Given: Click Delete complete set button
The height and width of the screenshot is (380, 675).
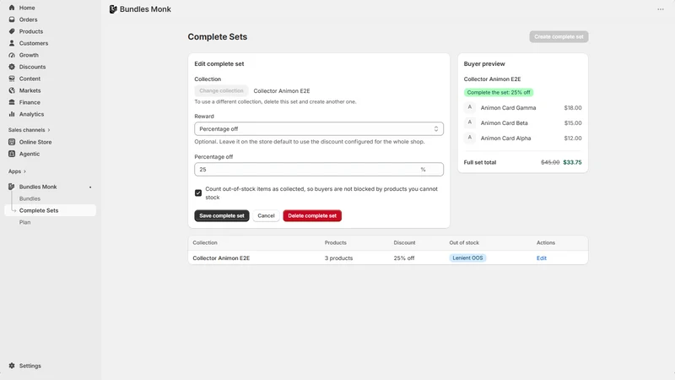Looking at the screenshot, I should [x=312, y=215].
